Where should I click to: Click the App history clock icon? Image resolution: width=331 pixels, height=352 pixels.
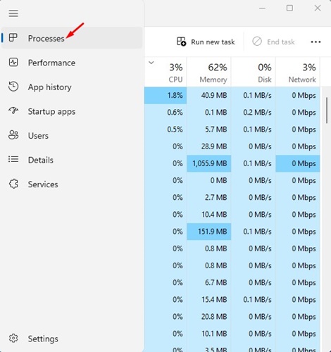13,87
